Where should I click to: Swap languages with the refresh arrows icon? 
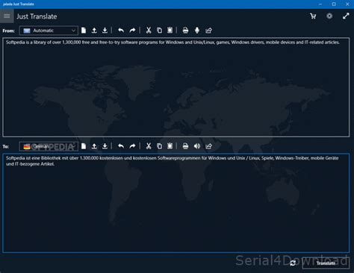point(293,263)
